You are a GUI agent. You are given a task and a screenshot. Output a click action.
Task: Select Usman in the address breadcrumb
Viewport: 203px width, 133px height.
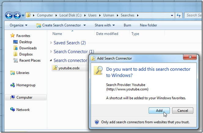(109, 15)
